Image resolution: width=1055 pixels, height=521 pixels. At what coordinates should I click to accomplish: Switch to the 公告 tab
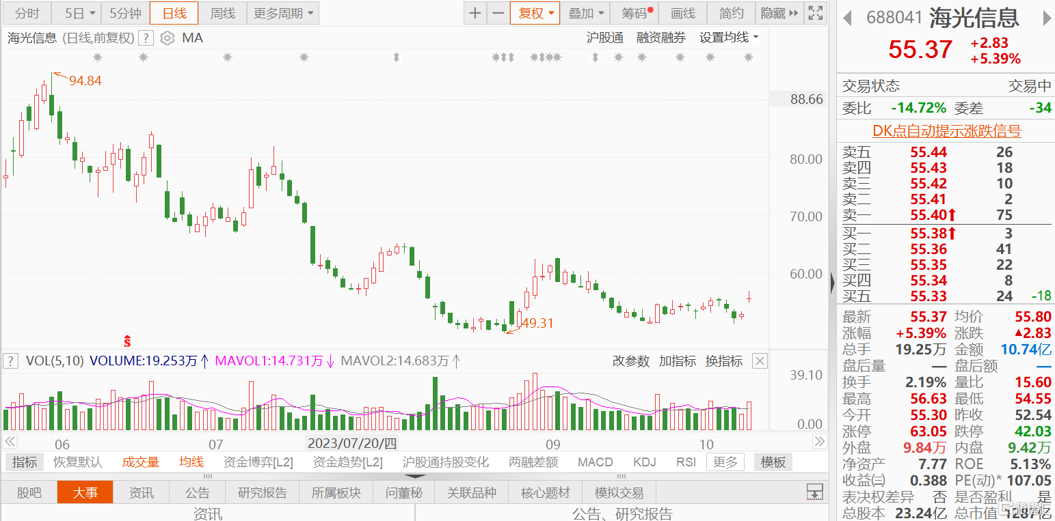198,492
